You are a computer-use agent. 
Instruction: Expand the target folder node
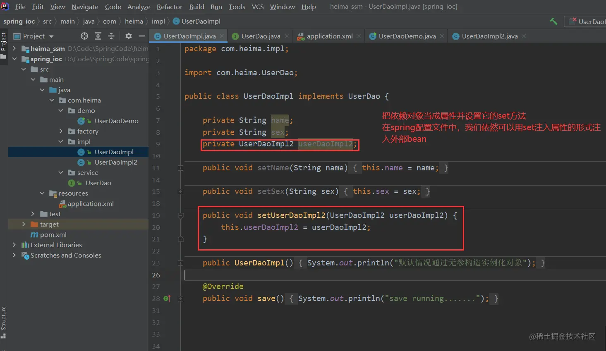[x=24, y=224]
